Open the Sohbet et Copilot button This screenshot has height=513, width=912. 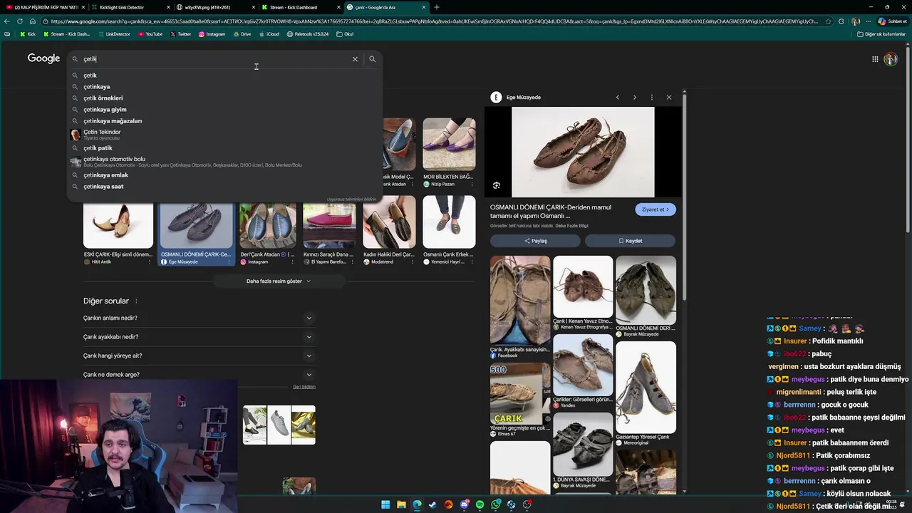892,21
